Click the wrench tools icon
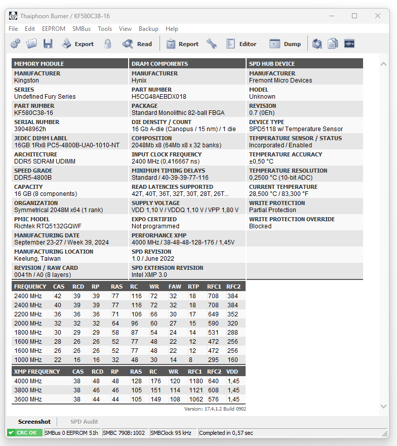 212,44
